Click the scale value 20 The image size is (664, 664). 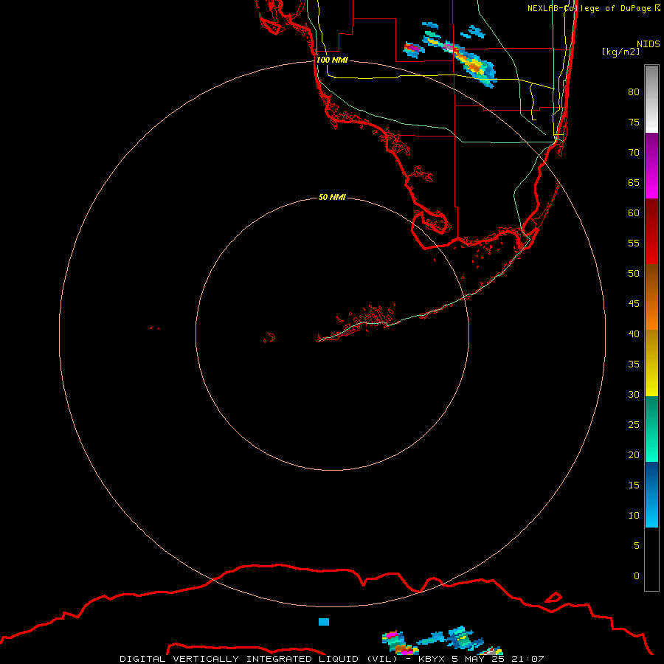pos(634,454)
